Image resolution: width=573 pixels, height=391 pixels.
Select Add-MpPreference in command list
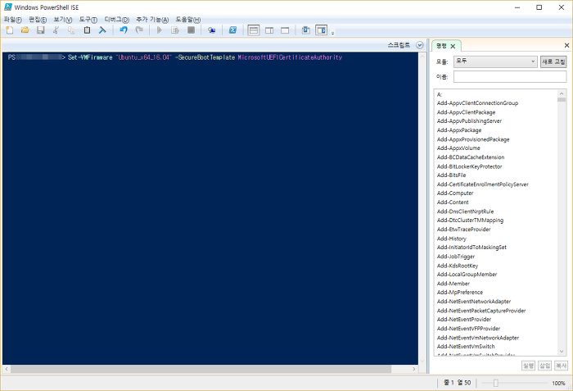pyautogui.click(x=460, y=293)
